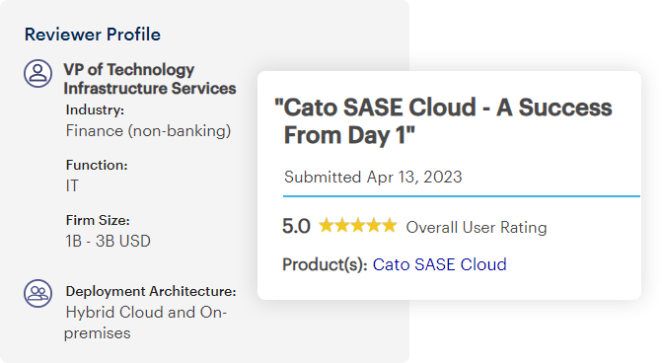This screenshot has height=363, width=662.
Task: Click the third gold rating star
Action: tap(357, 226)
